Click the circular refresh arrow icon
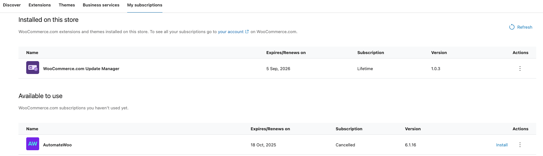This screenshot has height=156, width=543. tap(512, 27)
